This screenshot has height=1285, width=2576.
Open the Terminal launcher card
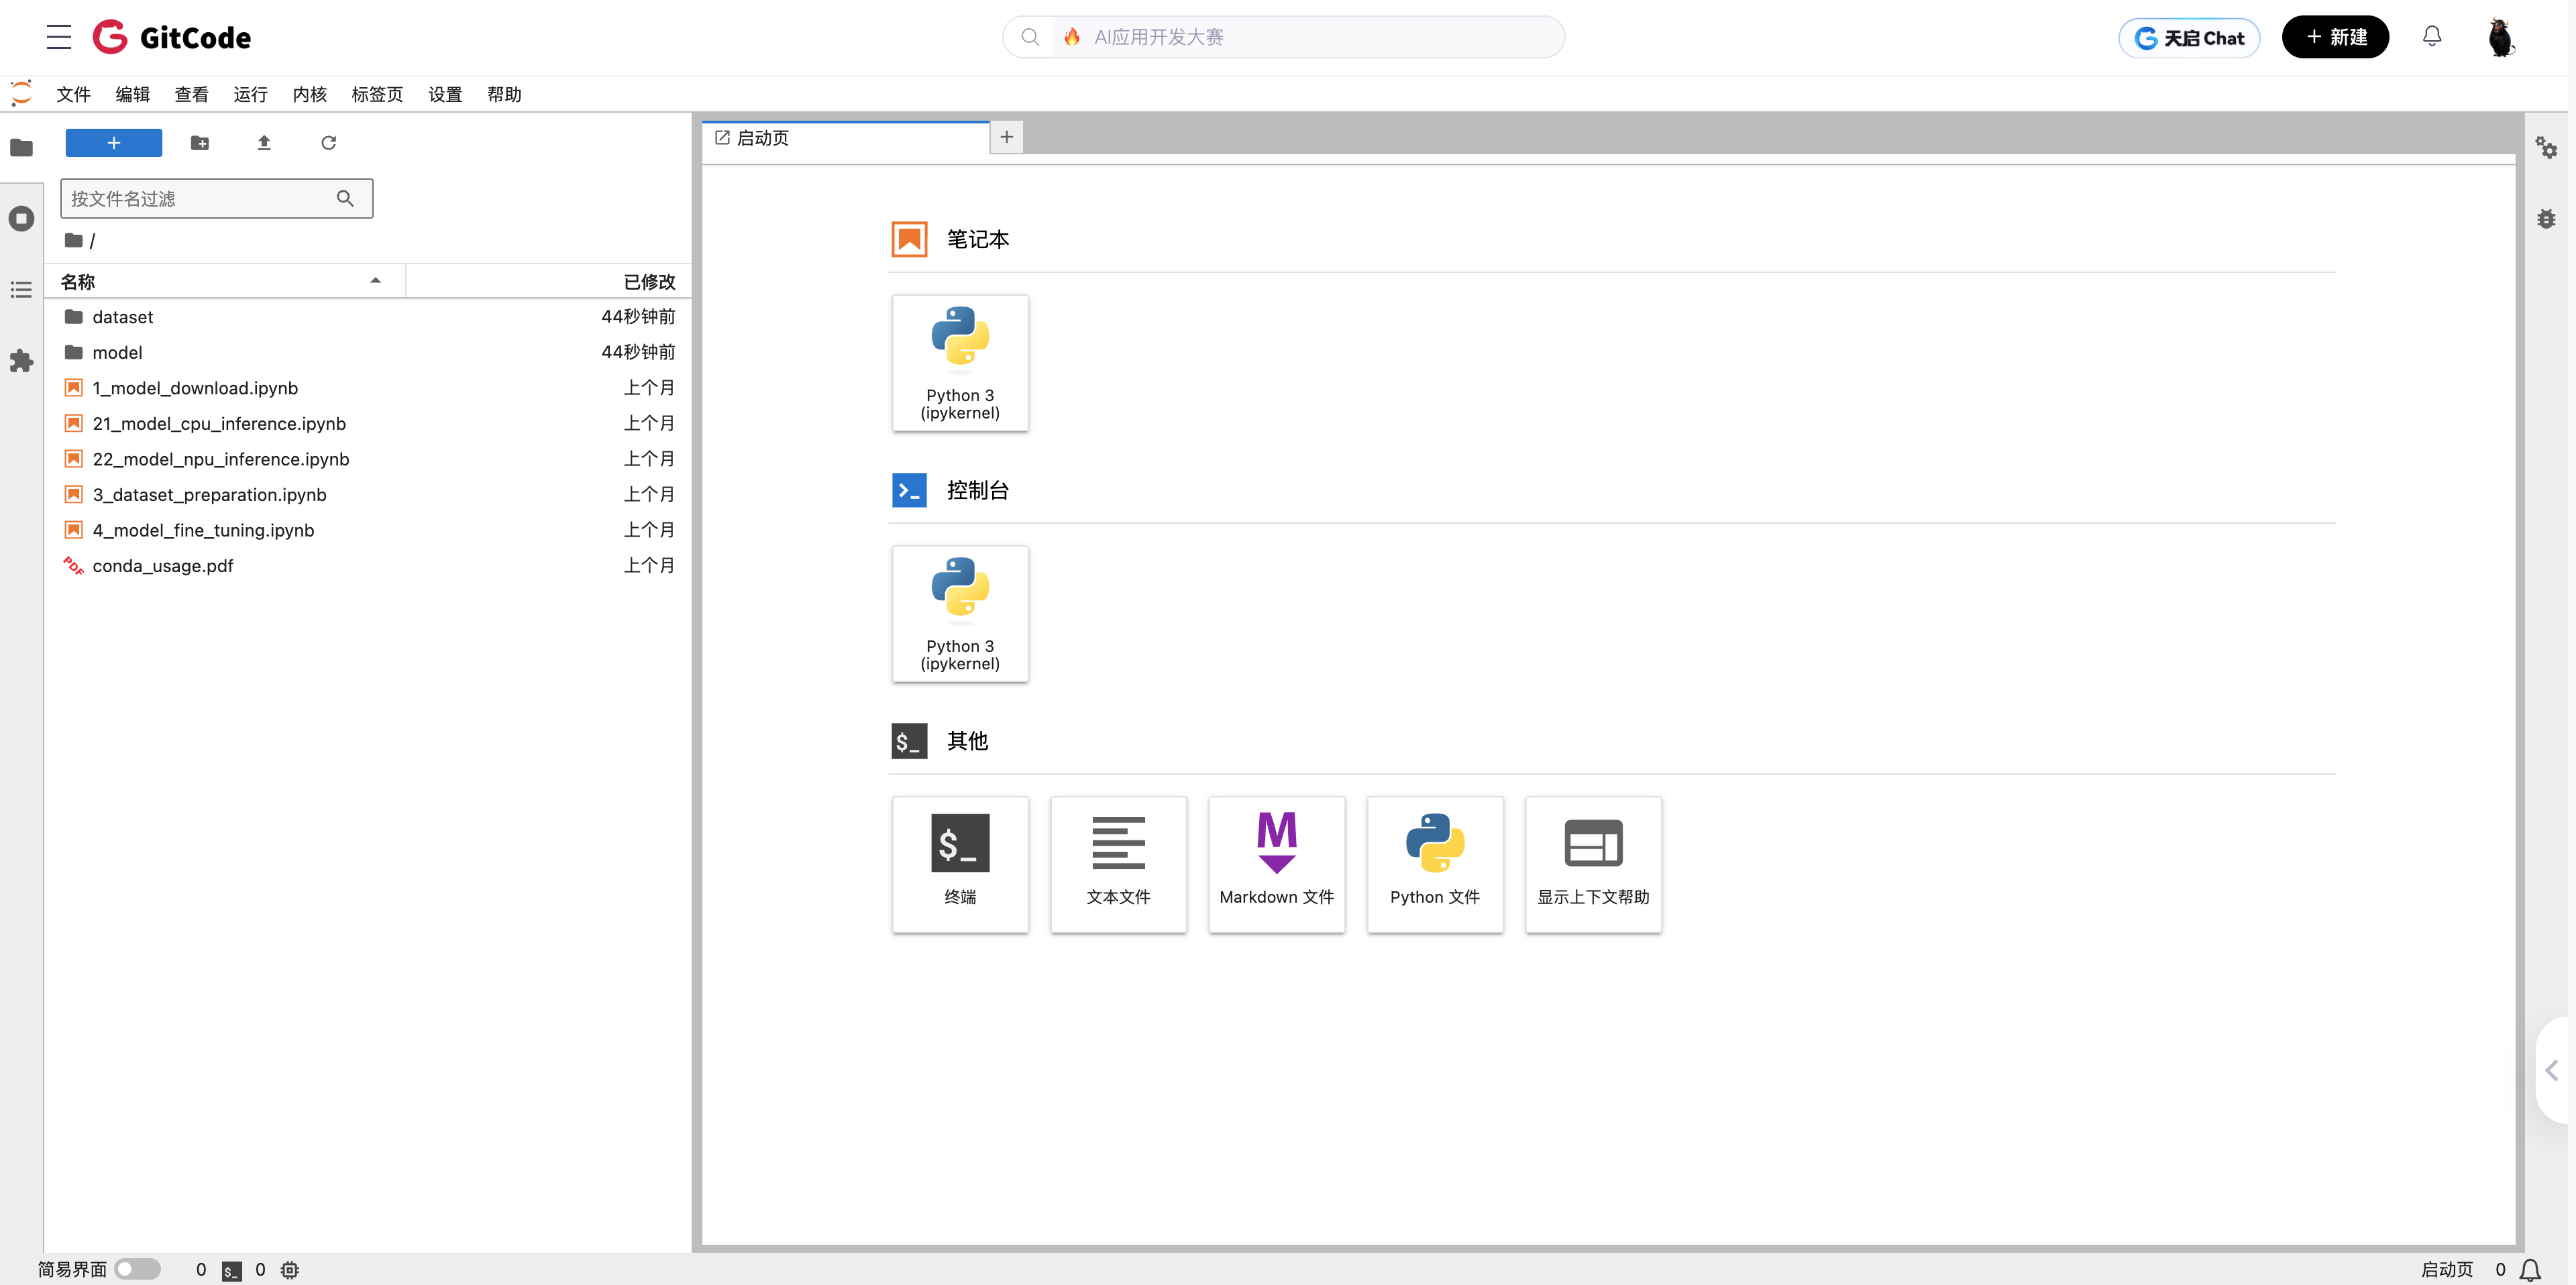pos(959,863)
